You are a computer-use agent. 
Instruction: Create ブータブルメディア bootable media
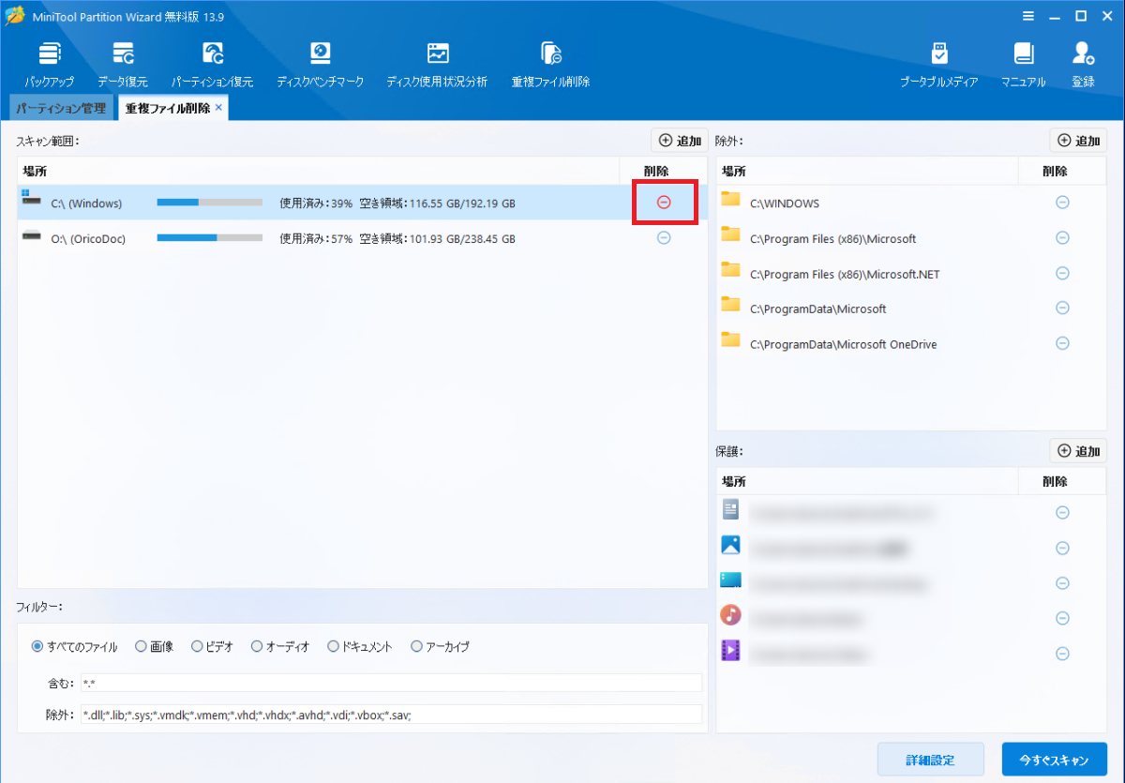pyautogui.click(x=938, y=65)
